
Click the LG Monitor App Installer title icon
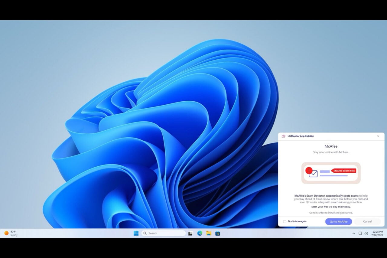[x=283, y=136]
